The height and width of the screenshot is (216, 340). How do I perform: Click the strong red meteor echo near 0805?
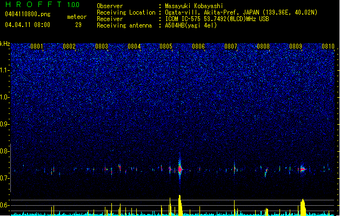(x=180, y=169)
